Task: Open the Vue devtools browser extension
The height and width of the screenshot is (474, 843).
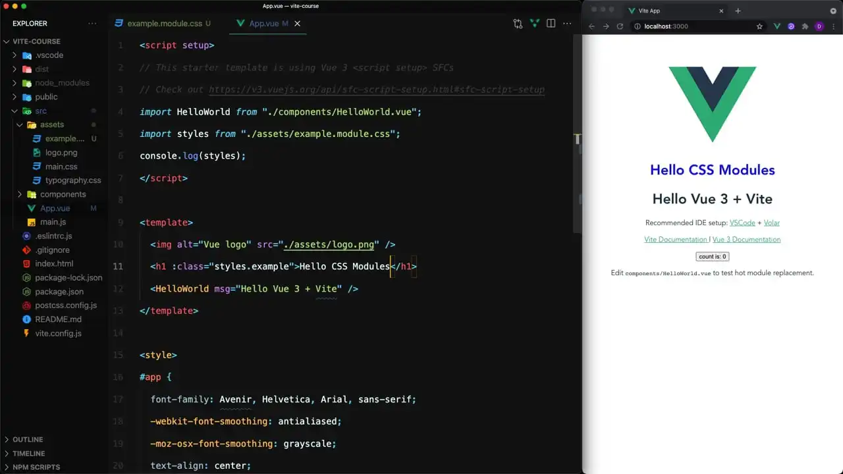Action: (x=777, y=26)
